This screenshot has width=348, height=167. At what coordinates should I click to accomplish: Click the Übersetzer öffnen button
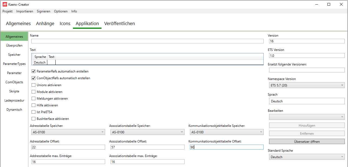click(307, 141)
